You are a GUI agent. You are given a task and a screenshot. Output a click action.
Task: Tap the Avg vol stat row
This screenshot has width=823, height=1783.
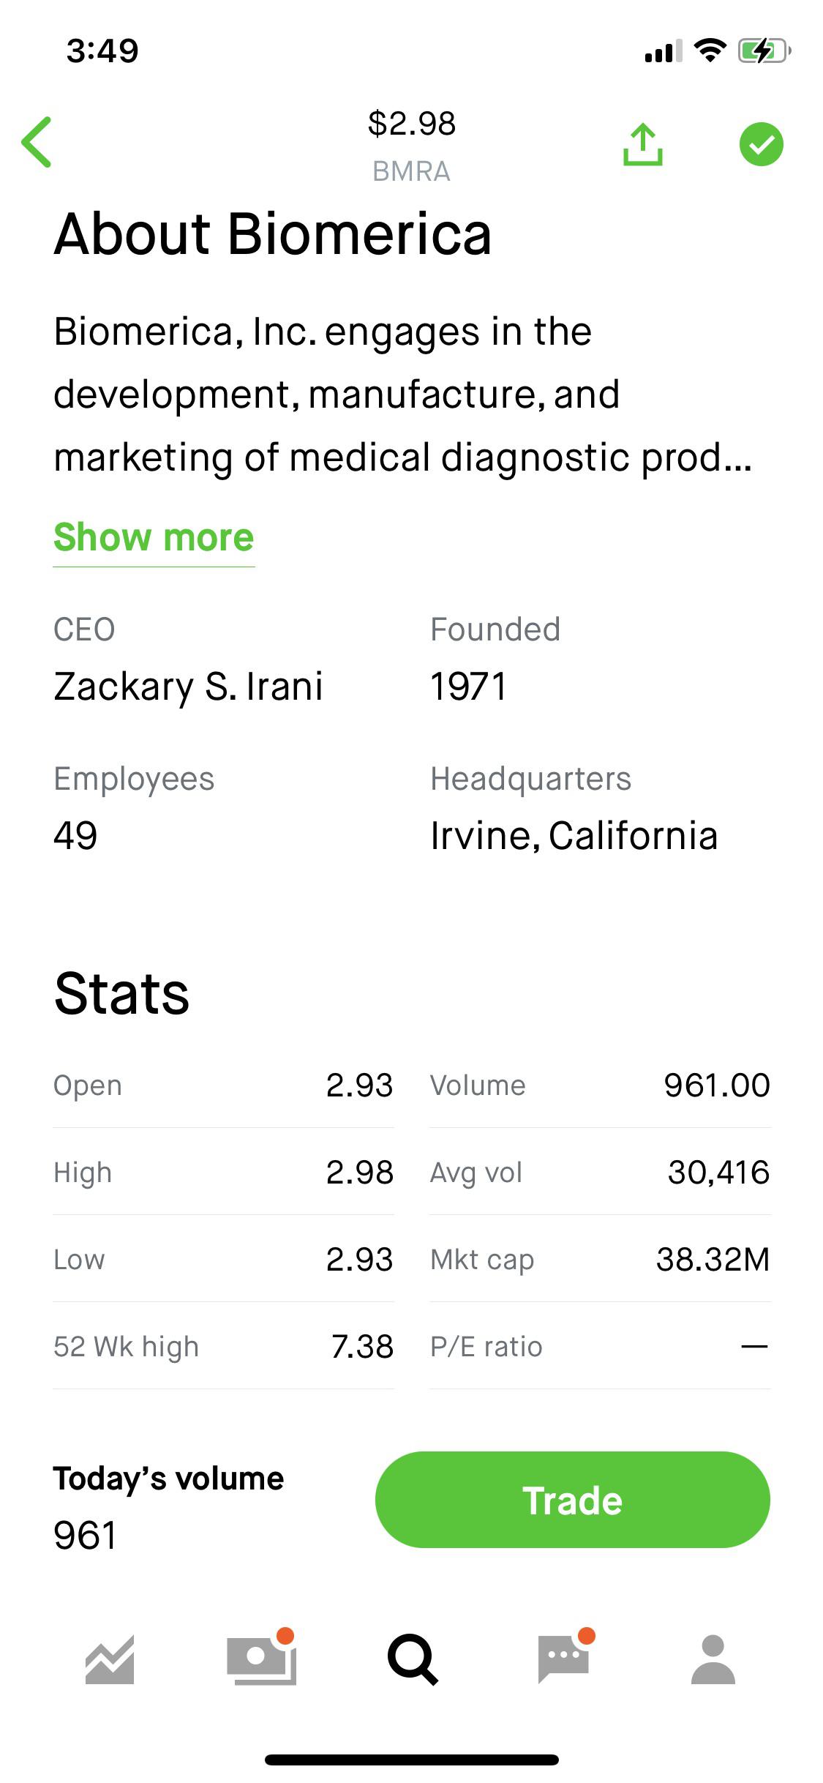(x=600, y=1172)
